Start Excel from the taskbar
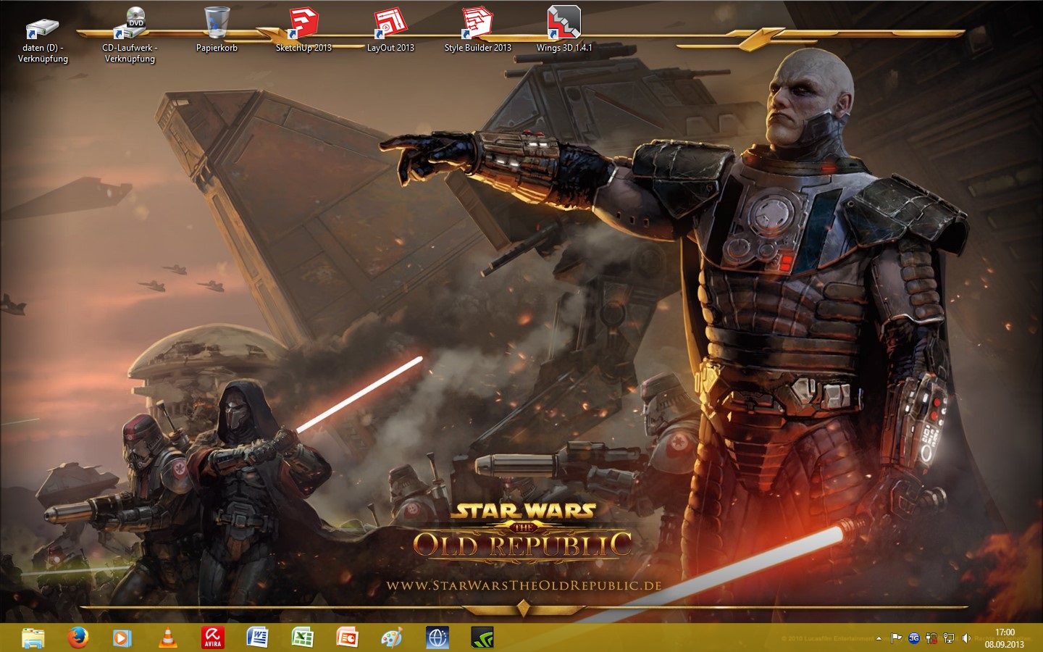 point(302,638)
